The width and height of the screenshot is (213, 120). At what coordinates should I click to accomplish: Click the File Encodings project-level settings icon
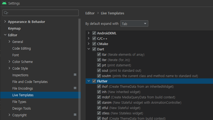coord(75,88)
